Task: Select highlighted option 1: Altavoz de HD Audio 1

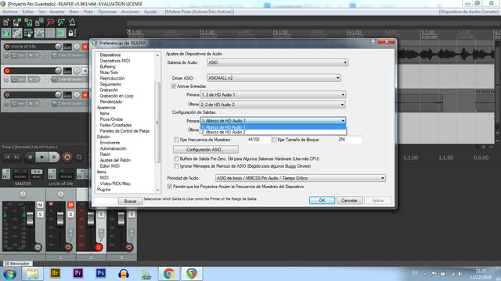Action: (273, 127)
